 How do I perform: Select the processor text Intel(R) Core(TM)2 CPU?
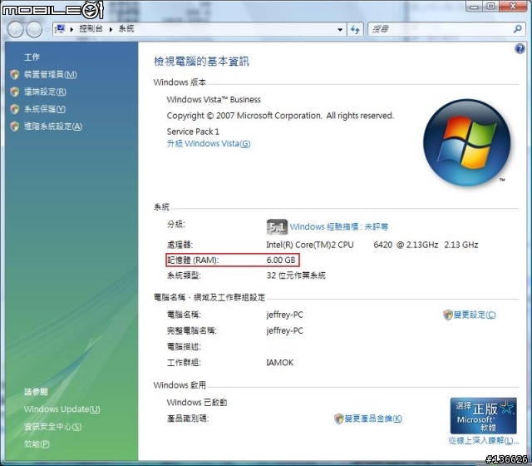(310, 245)
